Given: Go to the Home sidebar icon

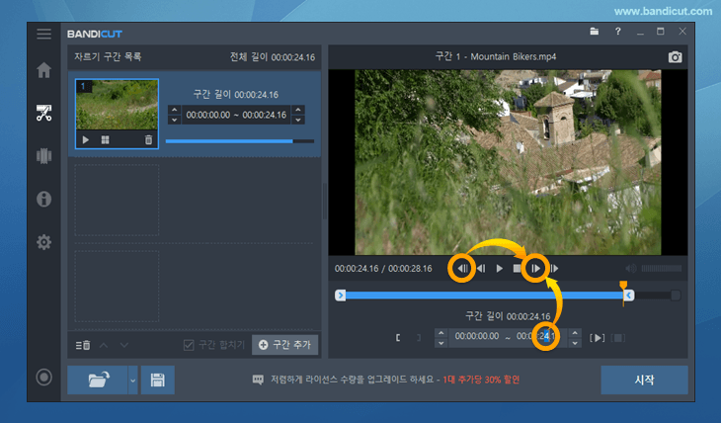Looking at the screenshot, I should pos(44,70).
